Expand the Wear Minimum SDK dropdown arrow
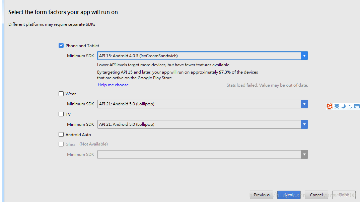The height and width of the screenshot is (202, 360). point(304,104)
